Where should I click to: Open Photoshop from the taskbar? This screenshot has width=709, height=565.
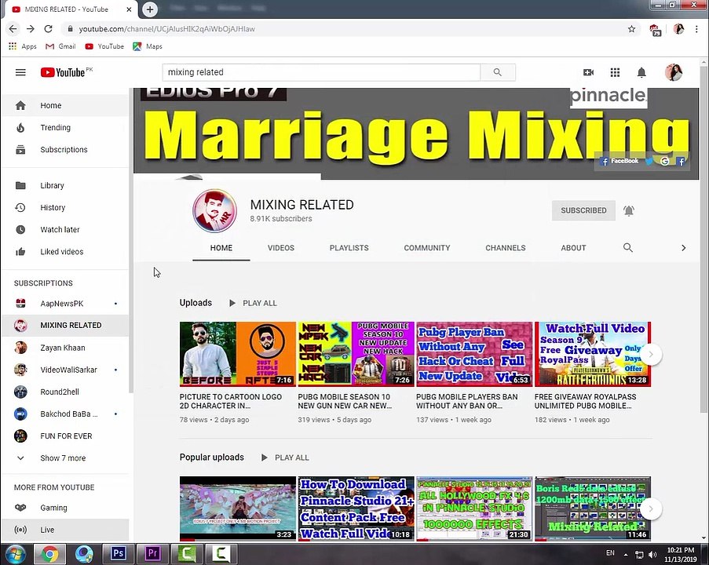click(119, 553)
